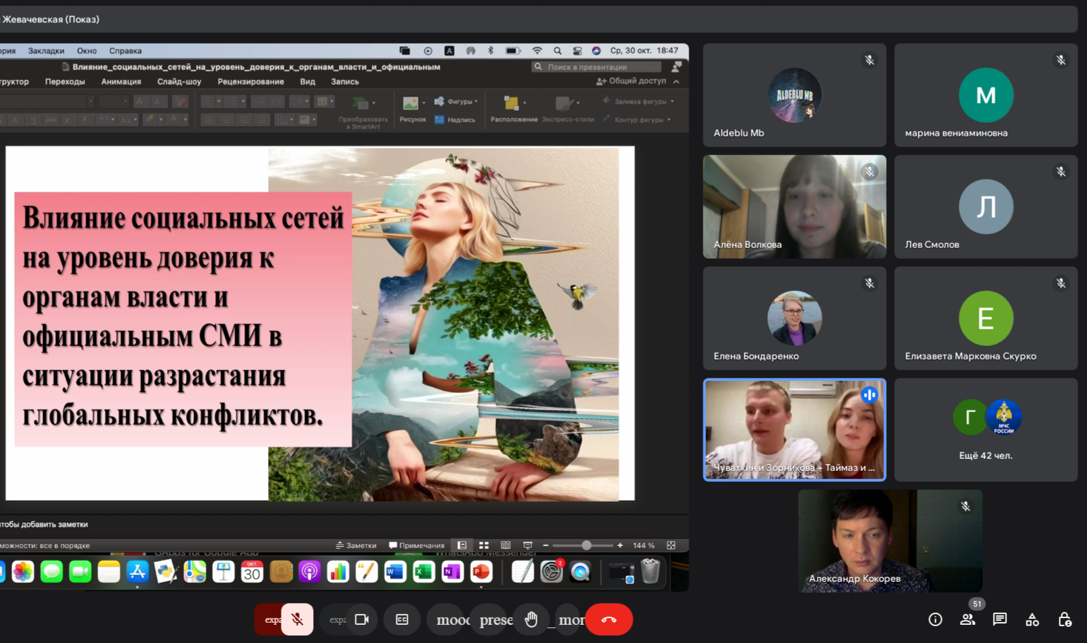The image size is (1087, 643).
Task: Open PowerPoint from the Dock
Action: 481,572
